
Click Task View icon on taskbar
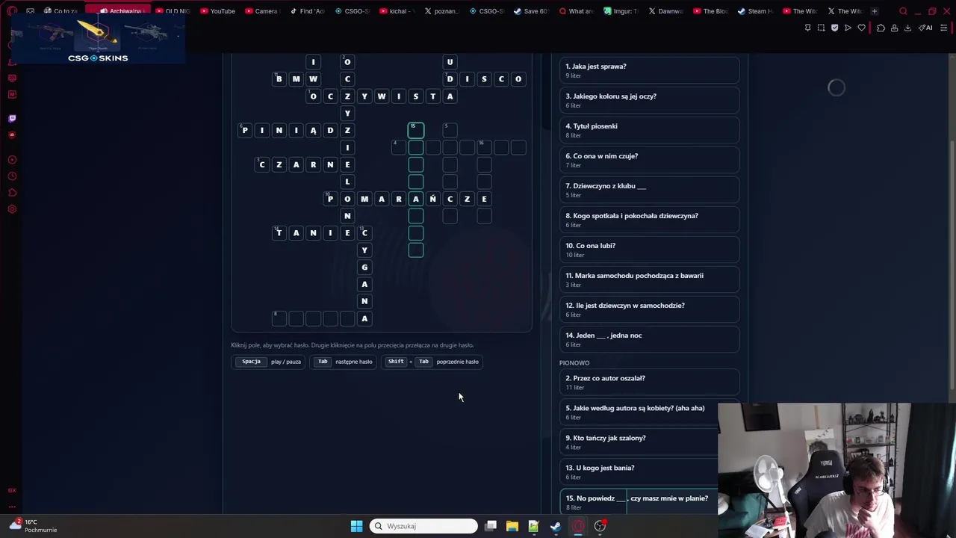tap(491, 526)
